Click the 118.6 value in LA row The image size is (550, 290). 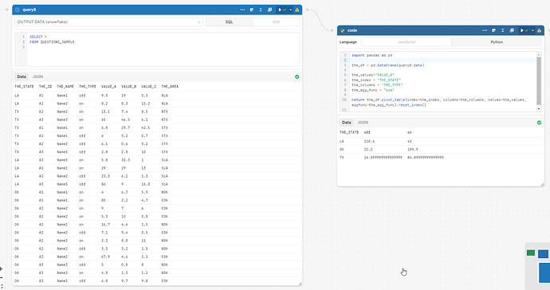(369, 141)
